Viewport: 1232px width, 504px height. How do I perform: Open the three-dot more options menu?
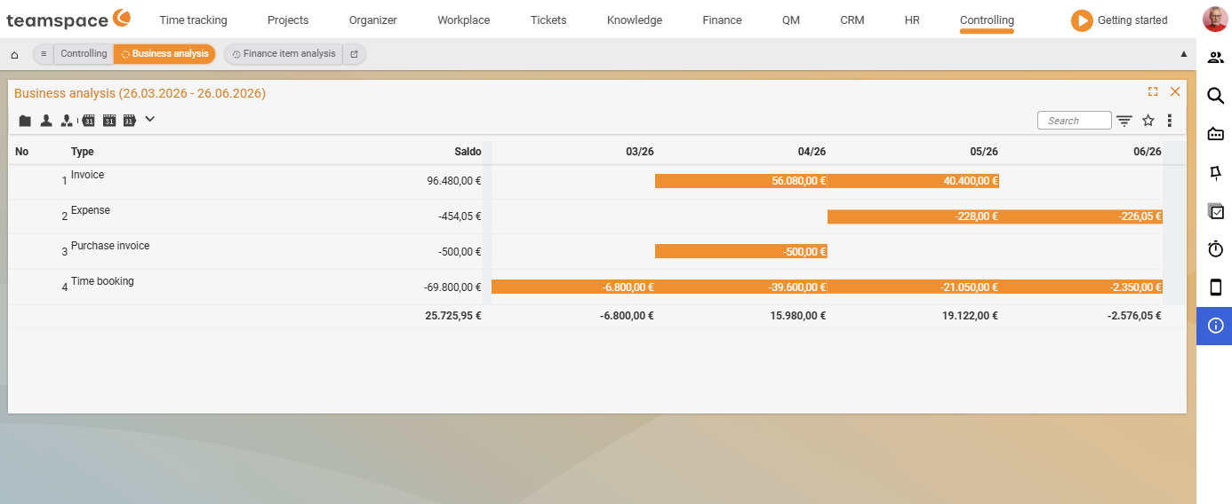1170,121
